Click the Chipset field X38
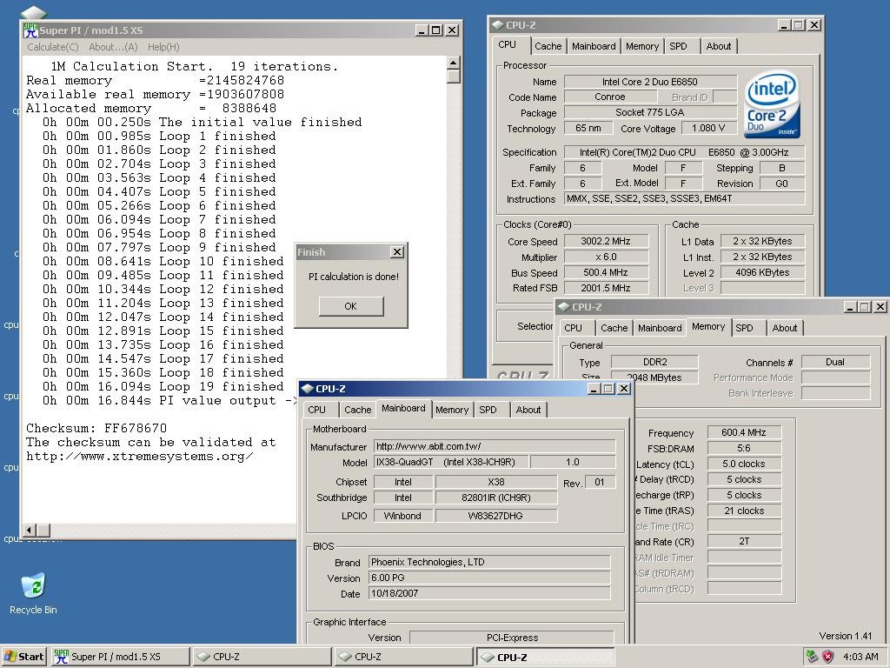The height and width of the screenshot is (668, 890). (495, 482)
